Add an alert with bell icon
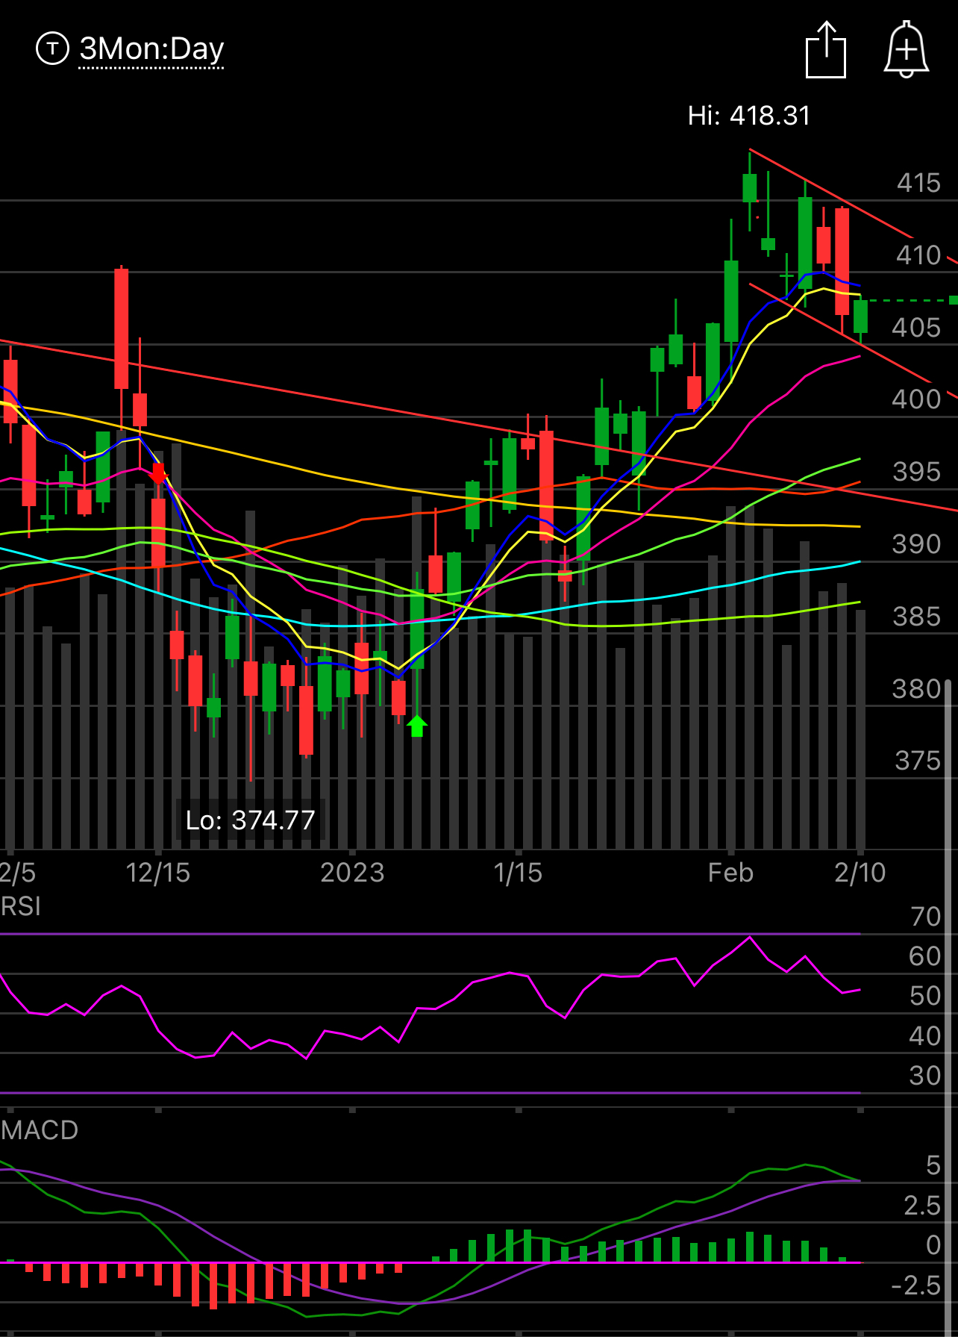Viewport: 958px width, 1337px height. click(x=907, y=49)
